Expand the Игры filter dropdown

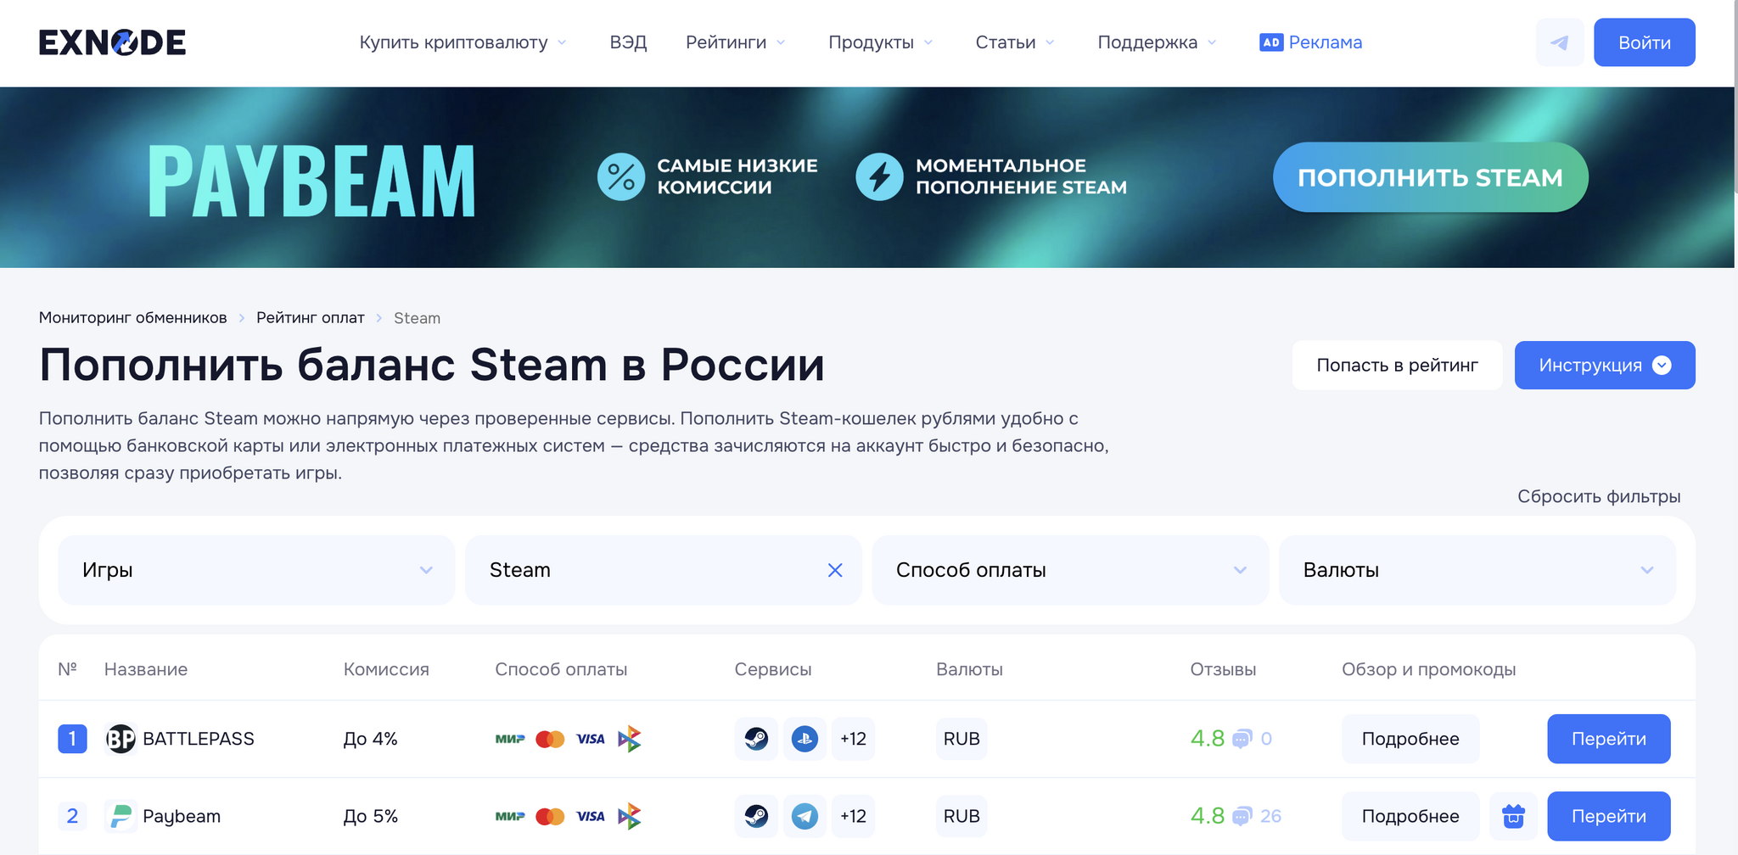coord(255,570)
